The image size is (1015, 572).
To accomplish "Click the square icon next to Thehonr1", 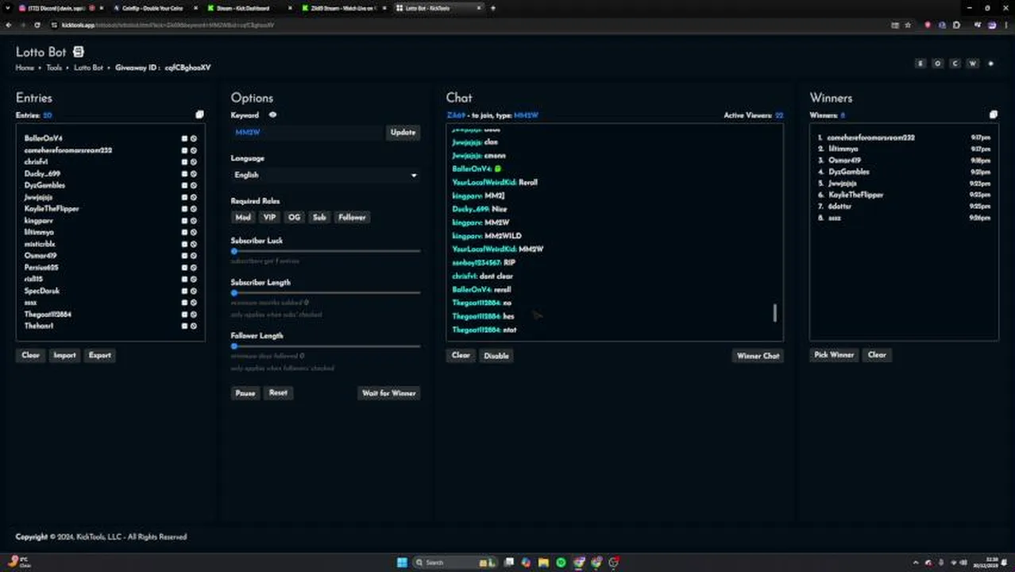I will (184, 326).
